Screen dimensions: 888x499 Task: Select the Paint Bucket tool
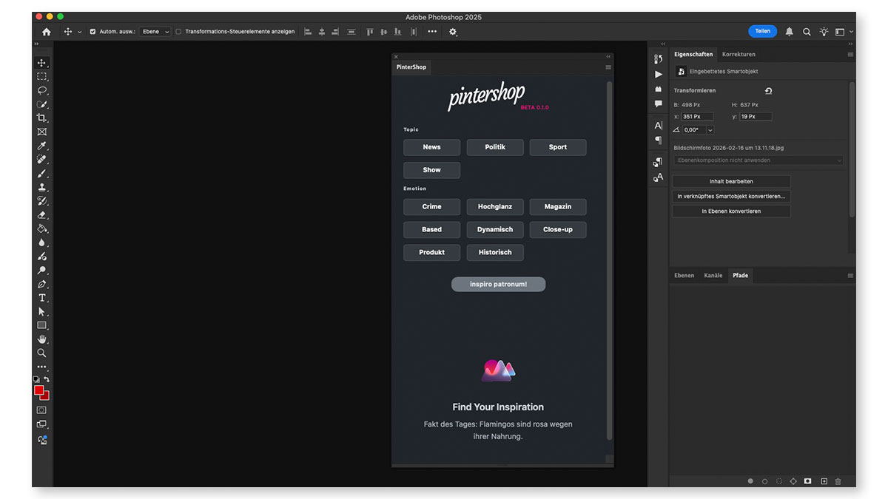click(42, 228)
